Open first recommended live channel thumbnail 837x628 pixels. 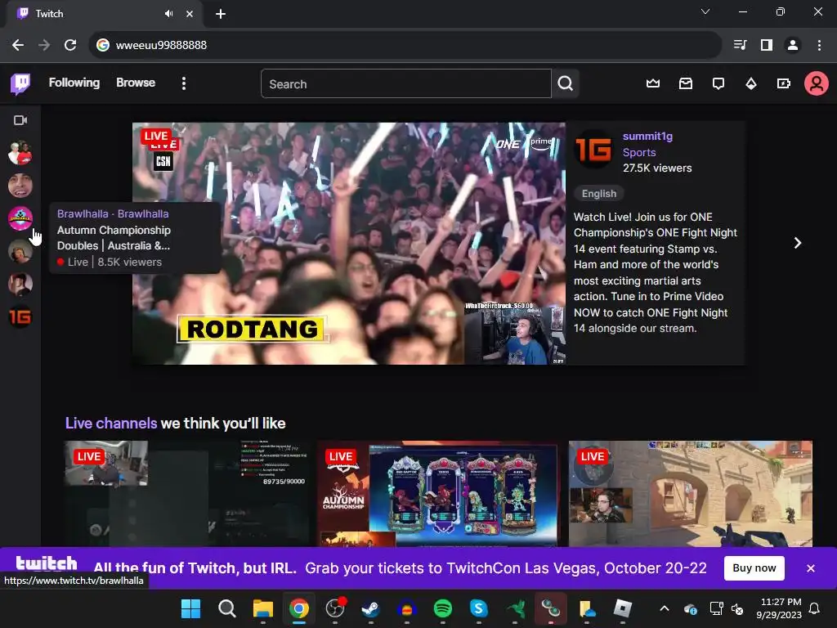[187, 493]
